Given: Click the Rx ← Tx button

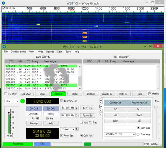Looking at the screenshot, I should (87, 115).
